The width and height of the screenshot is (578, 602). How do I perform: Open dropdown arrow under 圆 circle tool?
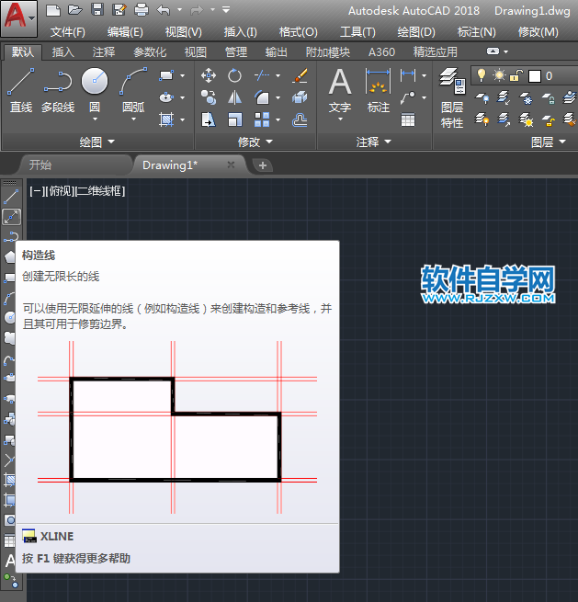[95, 119]
